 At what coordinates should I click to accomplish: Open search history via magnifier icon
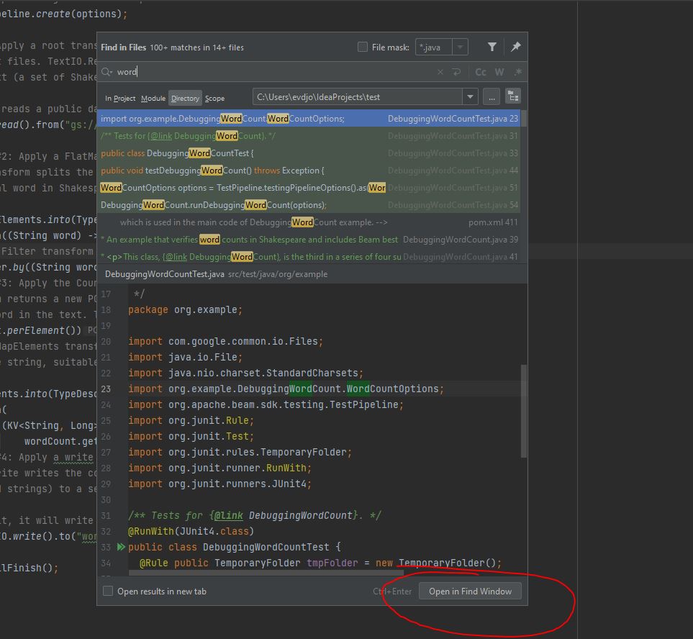(107, 71)
